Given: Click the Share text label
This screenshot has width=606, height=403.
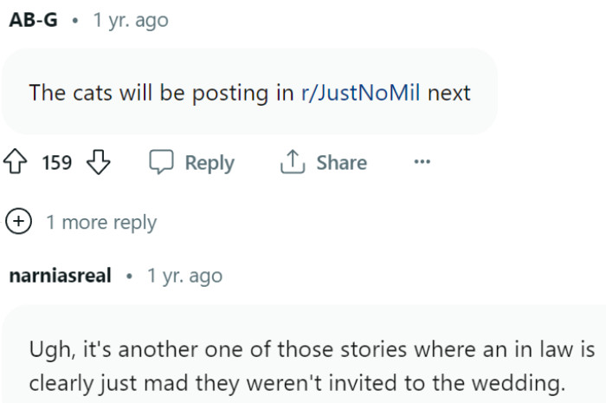Looking at the screenshot, I should [x=341, y=163].
